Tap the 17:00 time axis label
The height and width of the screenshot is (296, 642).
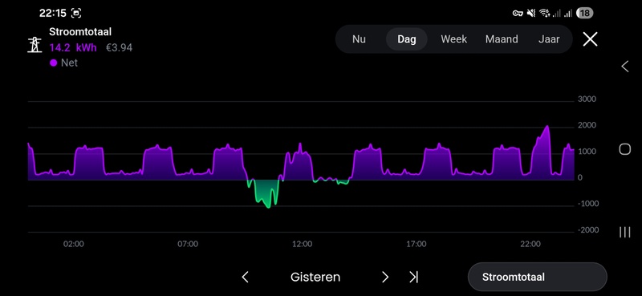(x=416, y=244)
